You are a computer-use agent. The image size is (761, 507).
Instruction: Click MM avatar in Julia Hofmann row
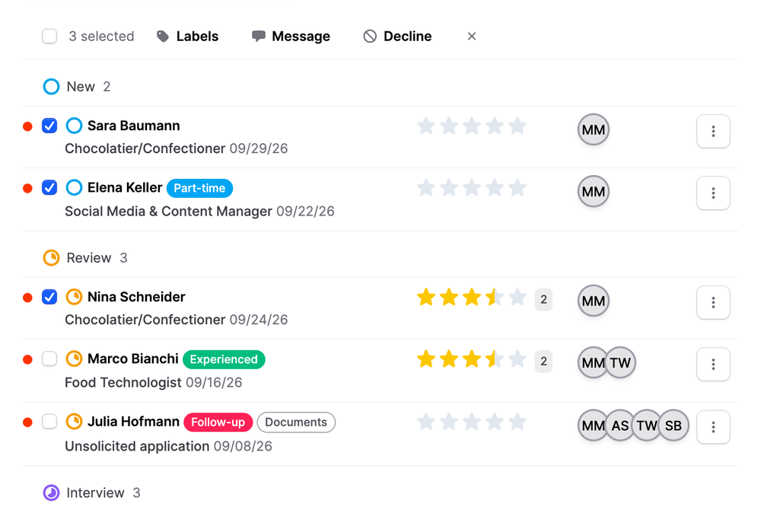click(x=591, y=426)
